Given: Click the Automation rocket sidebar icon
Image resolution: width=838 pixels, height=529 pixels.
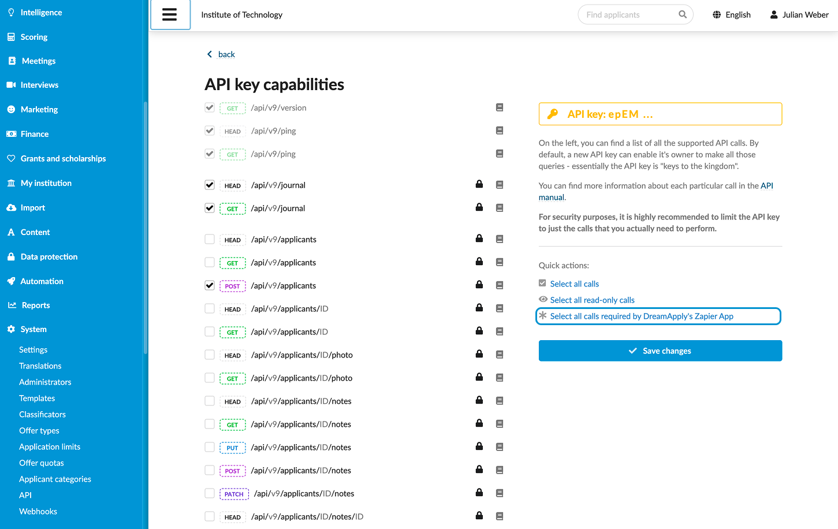Looking at the screenshot, I should click(11, 281).
